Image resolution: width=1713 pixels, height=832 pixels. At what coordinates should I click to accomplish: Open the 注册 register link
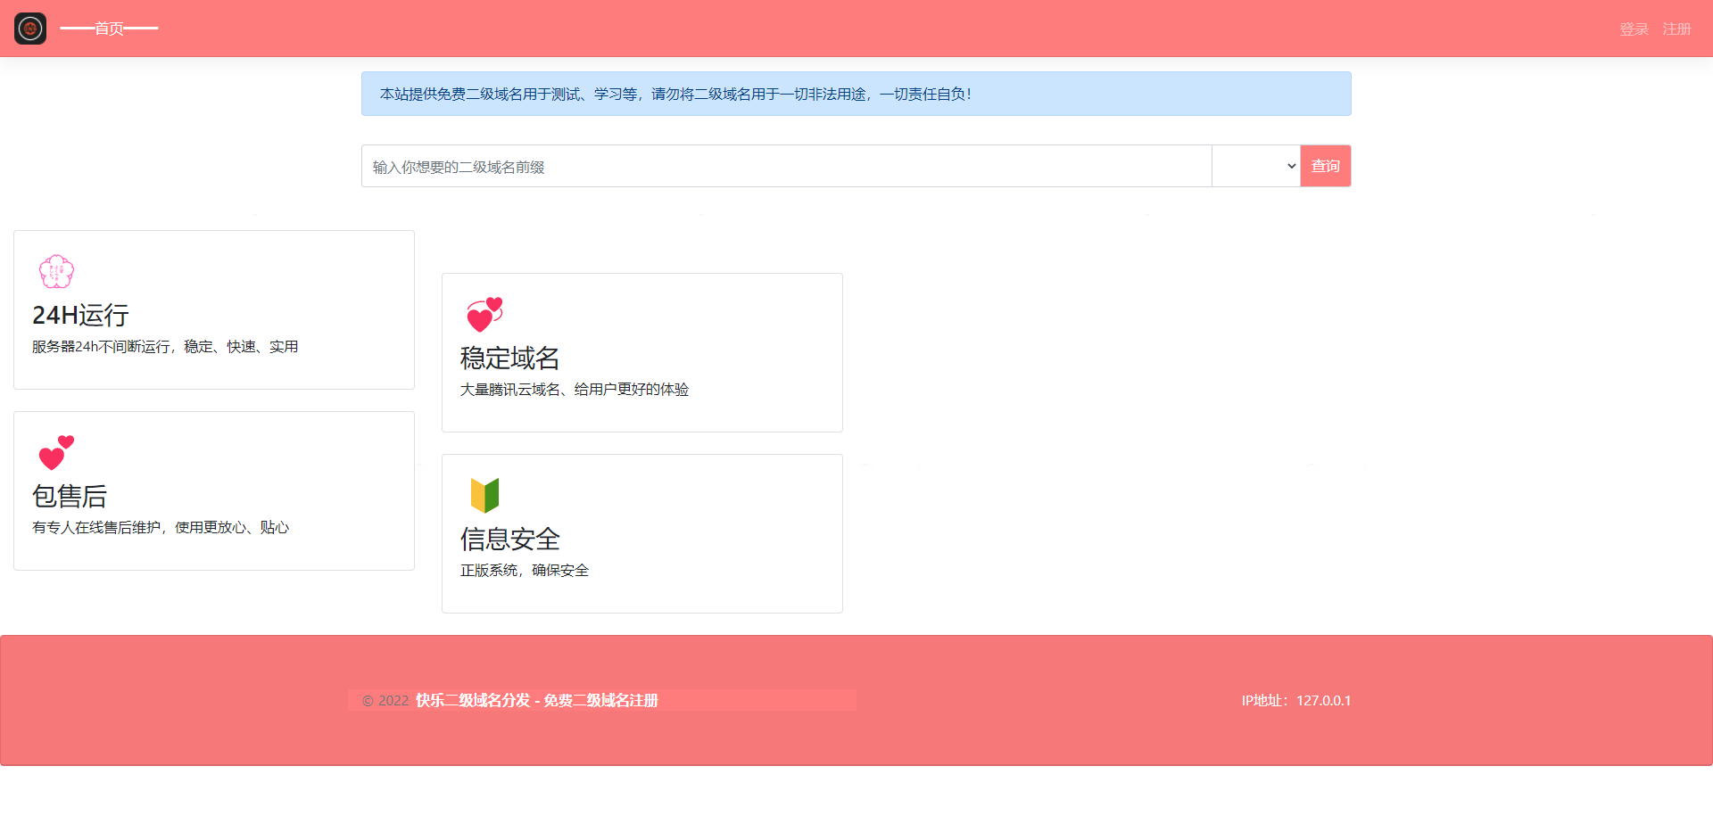[1676, 29]
